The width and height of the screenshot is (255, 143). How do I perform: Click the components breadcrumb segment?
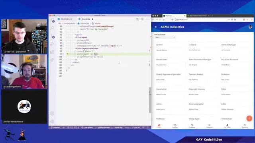(x=69, y=23)
